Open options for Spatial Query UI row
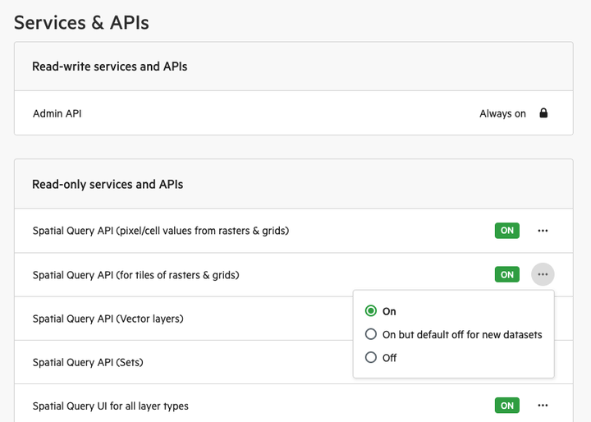The image size is (591, 422). (x=543, y=406)
